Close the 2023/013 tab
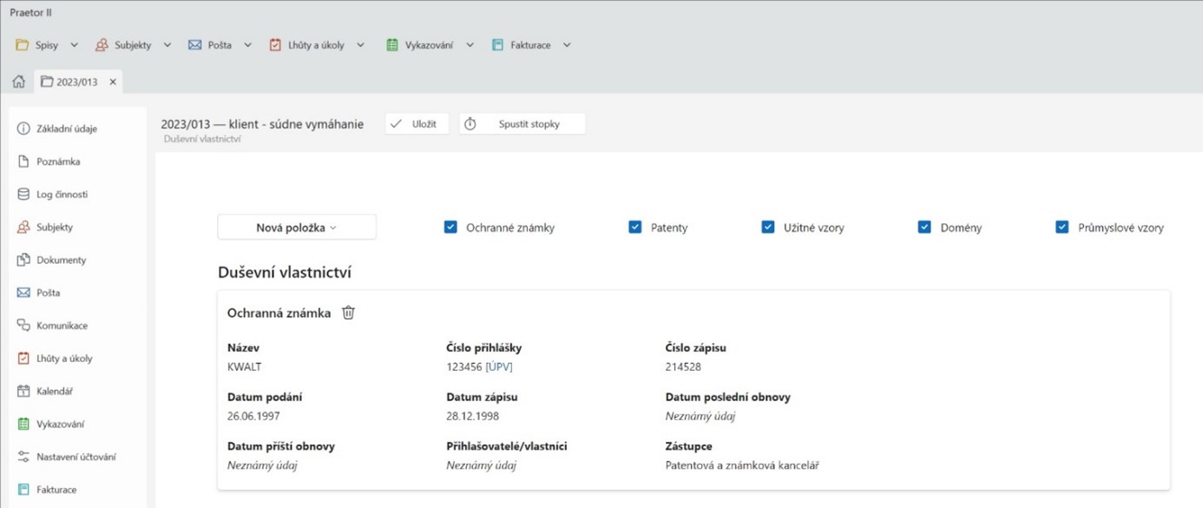Viewport: 1203px width, 508px height. [x=113, y=82]
